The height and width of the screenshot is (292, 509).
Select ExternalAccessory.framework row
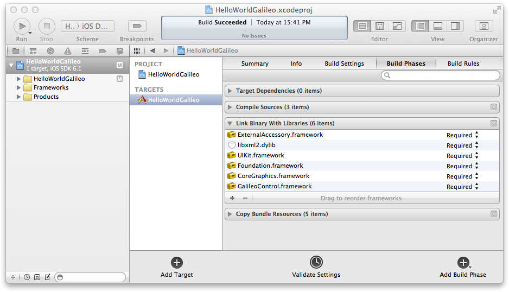tap(362, 135)
